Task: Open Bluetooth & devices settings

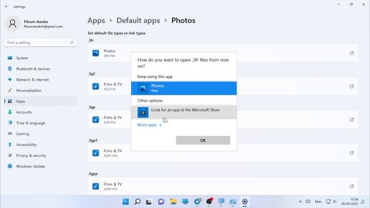Action: click(40, 69)
